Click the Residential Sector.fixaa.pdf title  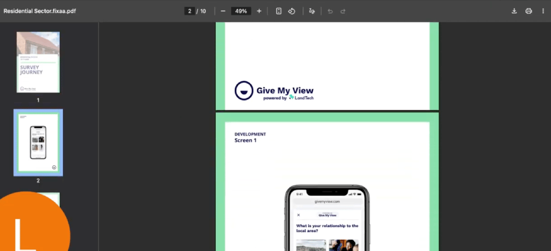40,11
